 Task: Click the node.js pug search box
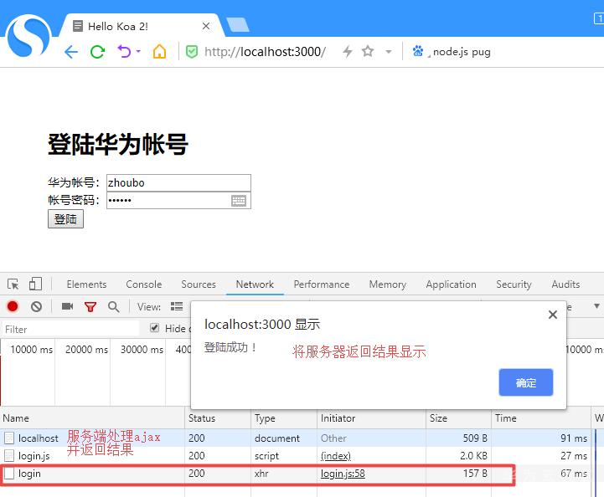(x=462, y=52)
